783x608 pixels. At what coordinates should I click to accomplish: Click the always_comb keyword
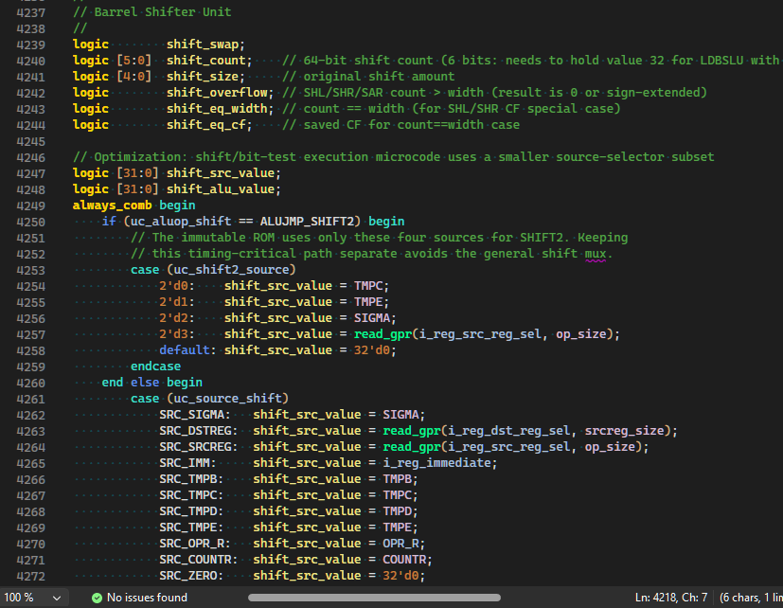[113, 206]
